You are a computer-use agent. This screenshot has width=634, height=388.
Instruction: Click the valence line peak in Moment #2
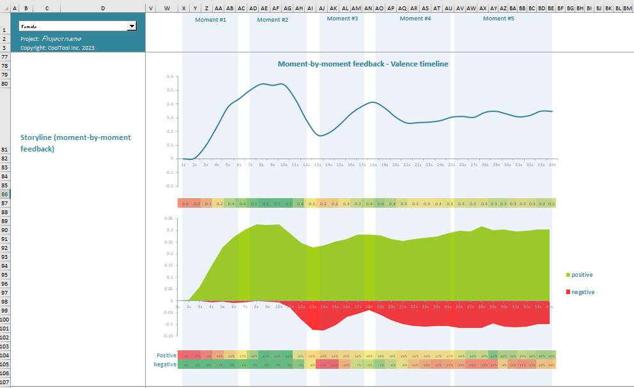263,84
